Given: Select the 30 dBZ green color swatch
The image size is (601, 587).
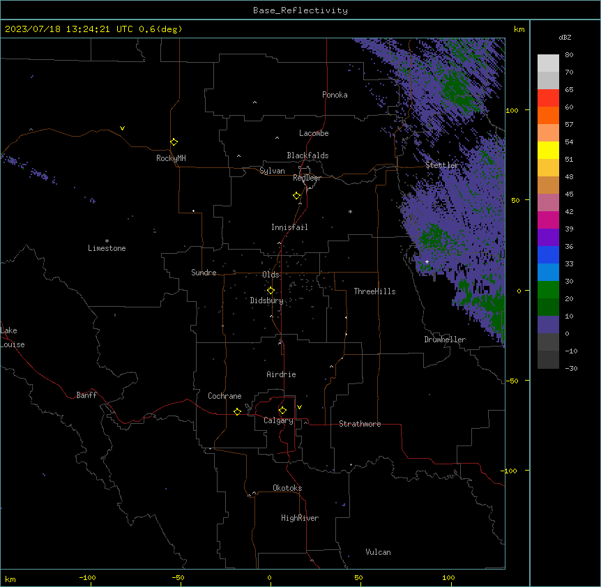Looking at the screenshot, I should point(548,290).
